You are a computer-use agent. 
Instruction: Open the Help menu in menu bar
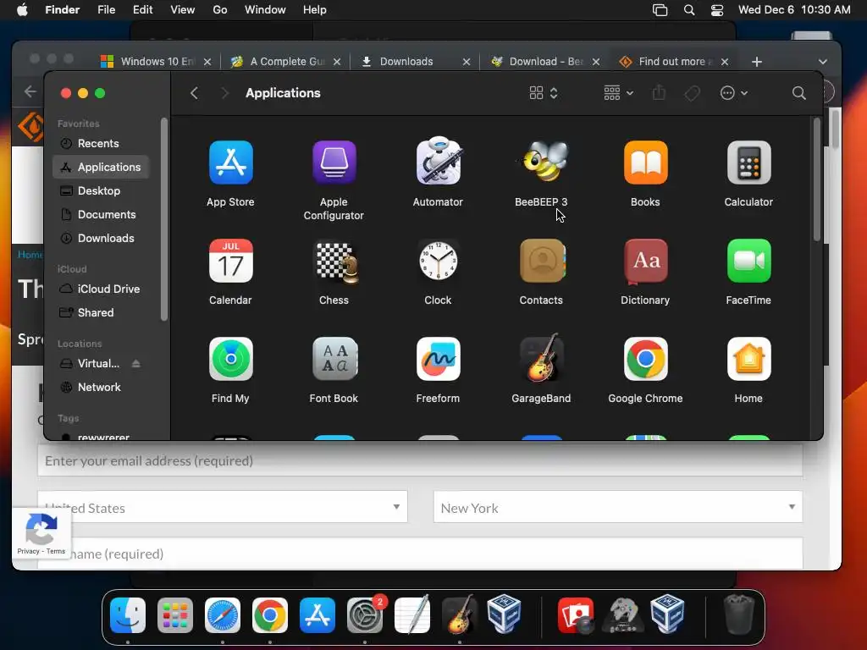pos(314,10)
